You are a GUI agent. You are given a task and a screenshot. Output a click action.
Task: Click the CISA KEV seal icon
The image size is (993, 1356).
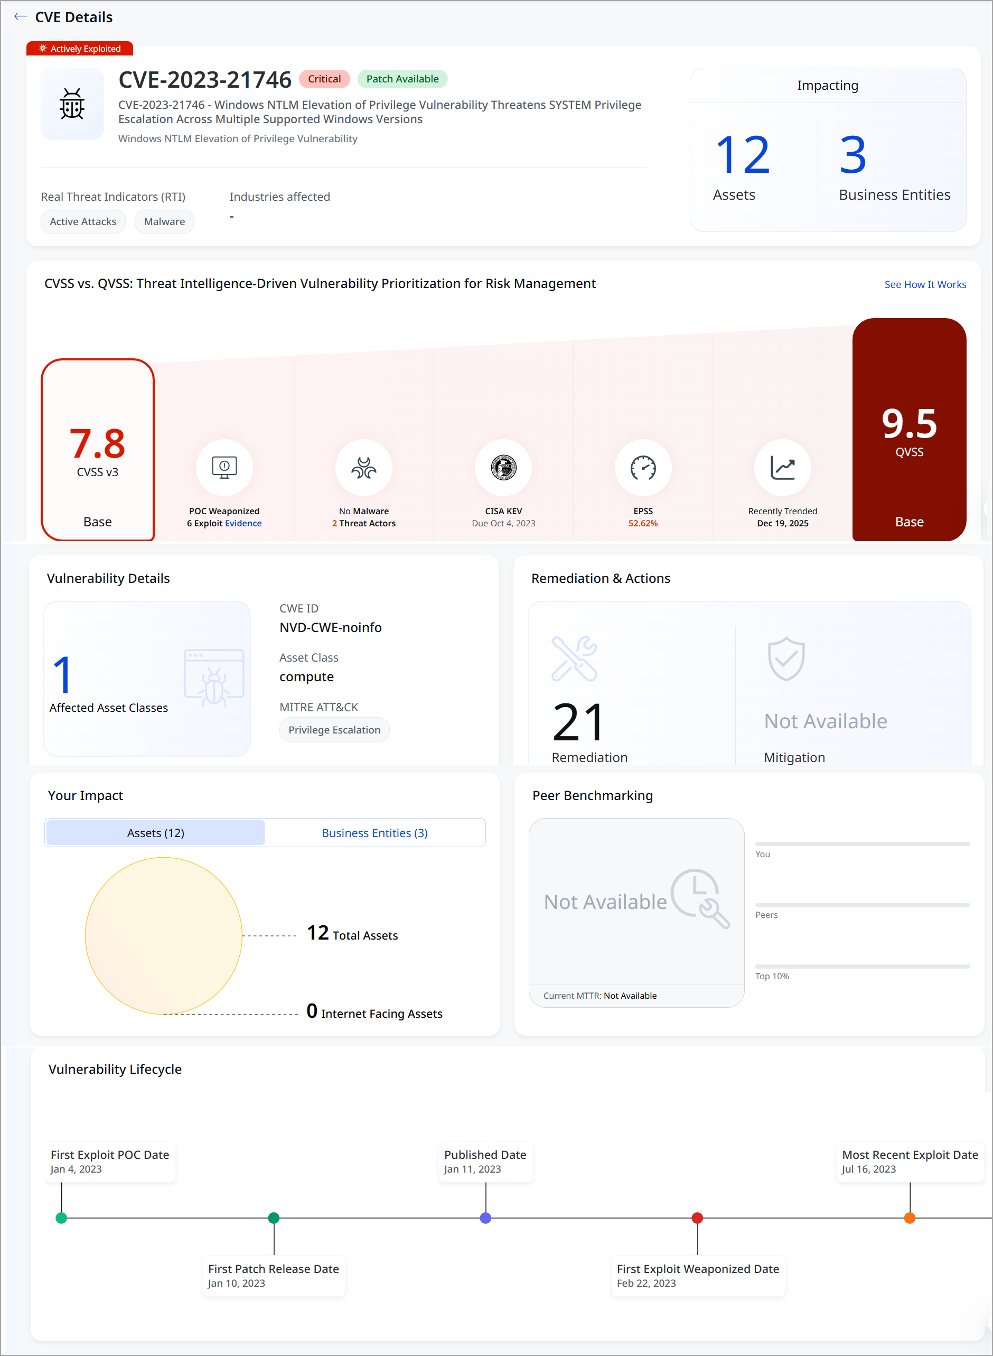504,468
